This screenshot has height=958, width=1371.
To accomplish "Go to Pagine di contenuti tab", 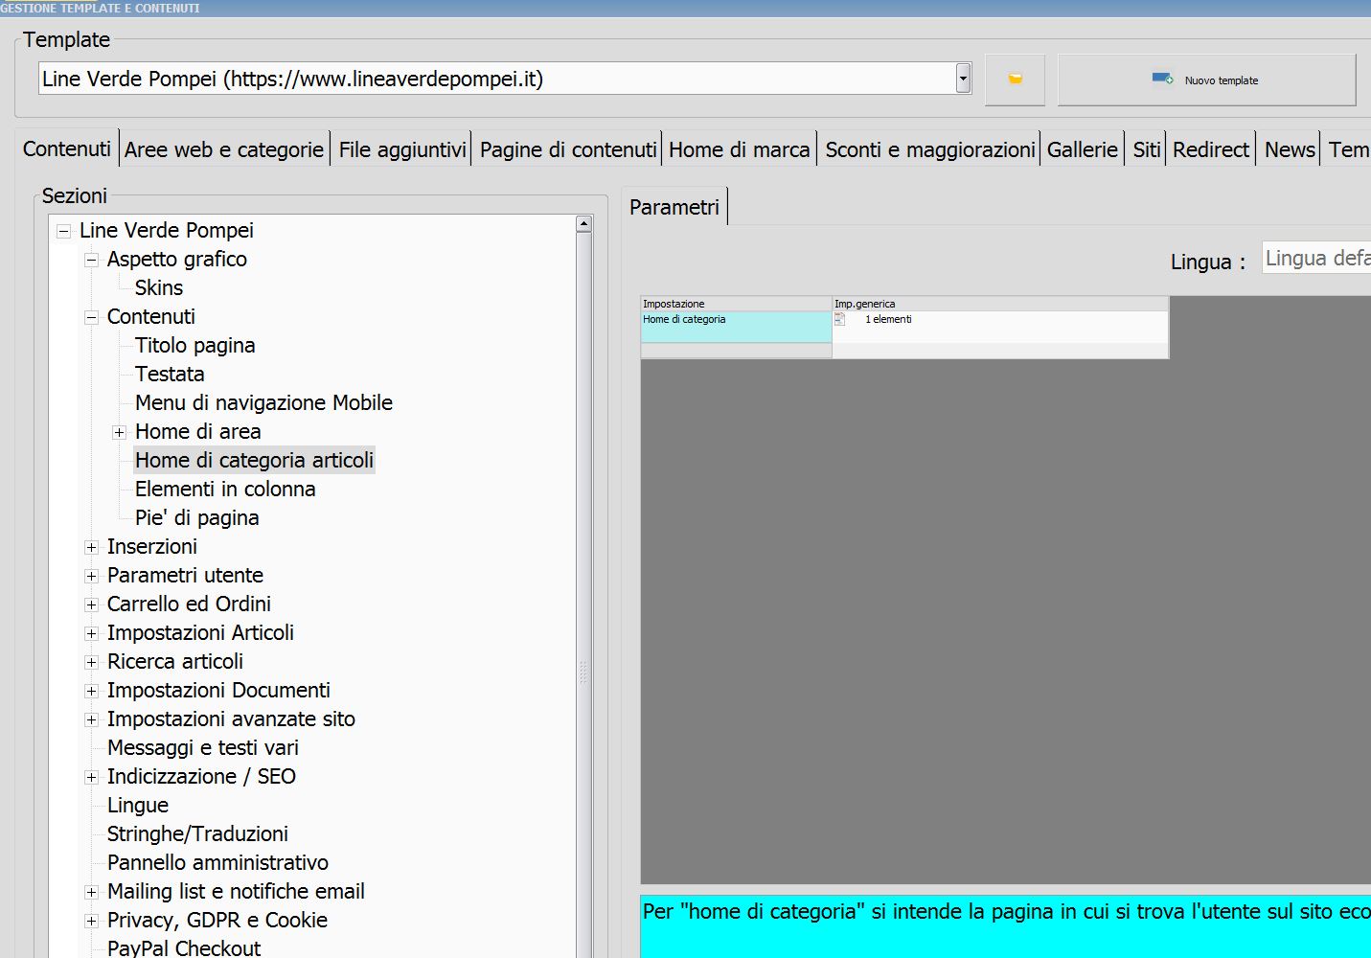I will [568, 149].
